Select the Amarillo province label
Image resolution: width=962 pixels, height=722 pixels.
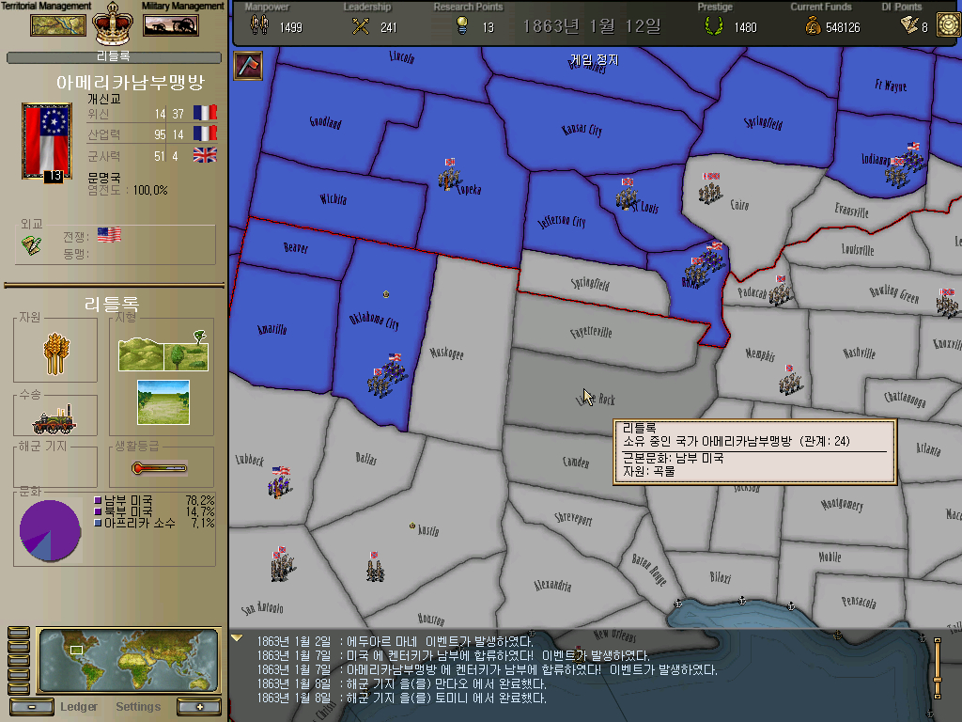pos(272,329)
